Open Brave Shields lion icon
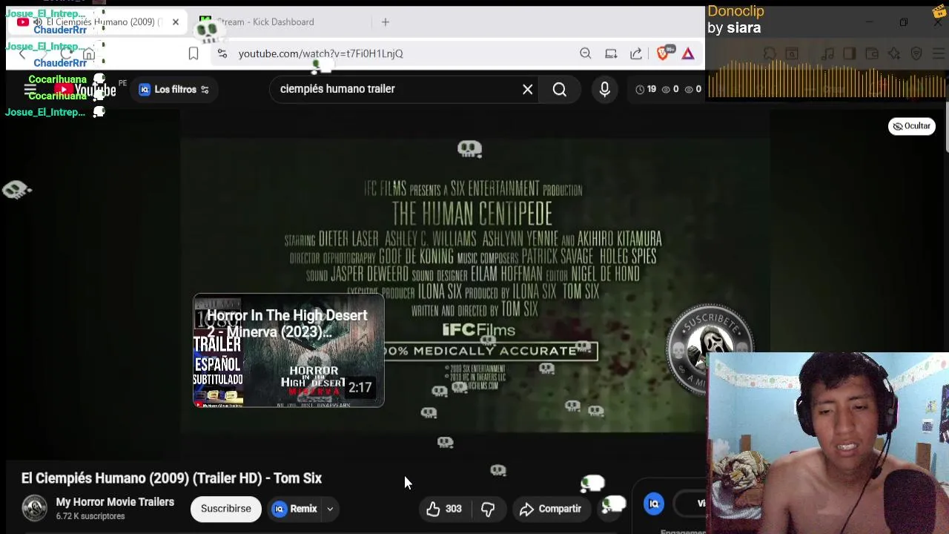 click(x=664, y=53)
